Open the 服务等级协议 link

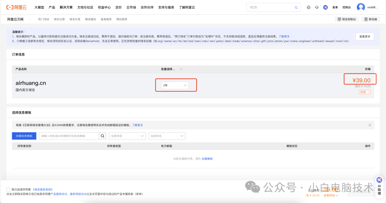[78, 194]
